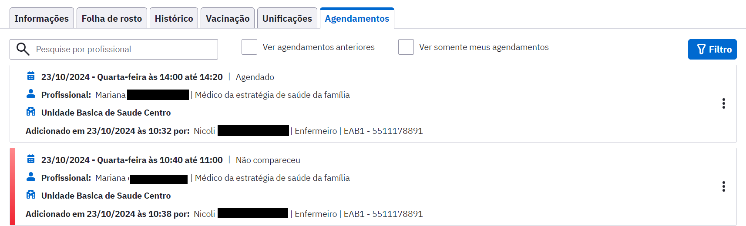Open the Unificações tab
The image size is (746, 226).
(287, 18)
